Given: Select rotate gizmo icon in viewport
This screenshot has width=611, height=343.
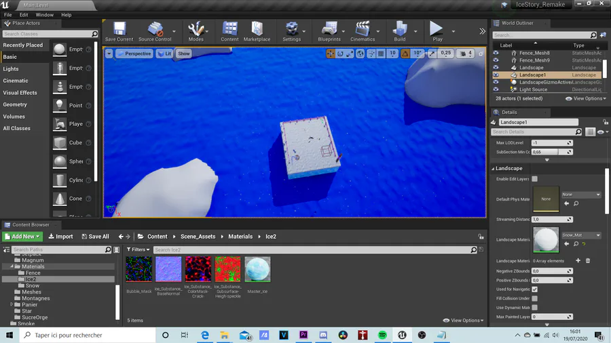Looking at the screenshot, I should coord(340,54).
